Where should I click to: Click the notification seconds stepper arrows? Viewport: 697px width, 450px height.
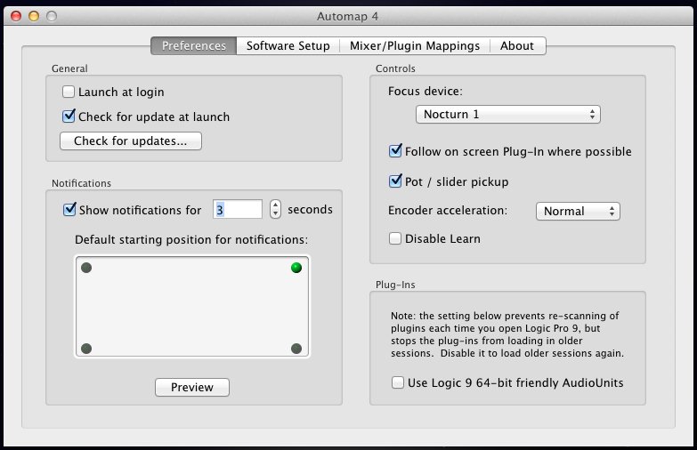point(275,210)
